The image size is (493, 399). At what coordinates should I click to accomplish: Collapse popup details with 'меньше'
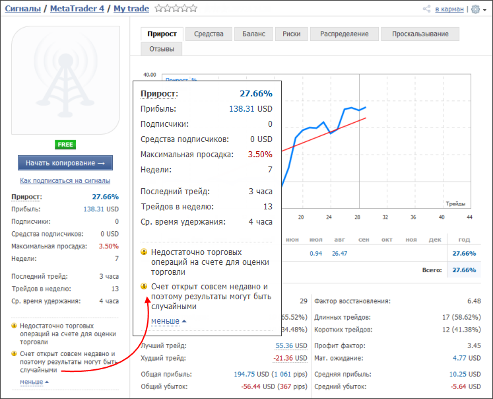(x=169, y=321)
